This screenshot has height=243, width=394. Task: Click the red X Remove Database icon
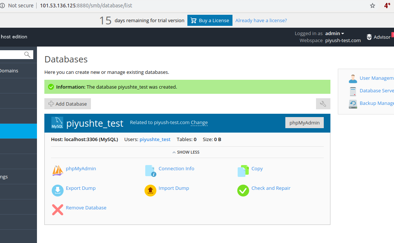coord(58,210)
